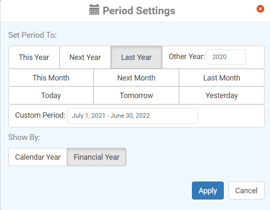Cancel the period settings changes
This screenshot has height=210, width=270.
click(246, 190)
